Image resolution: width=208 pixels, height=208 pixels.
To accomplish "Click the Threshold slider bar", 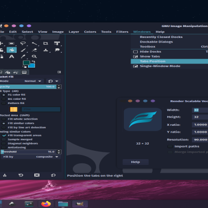I will point(29,152).
